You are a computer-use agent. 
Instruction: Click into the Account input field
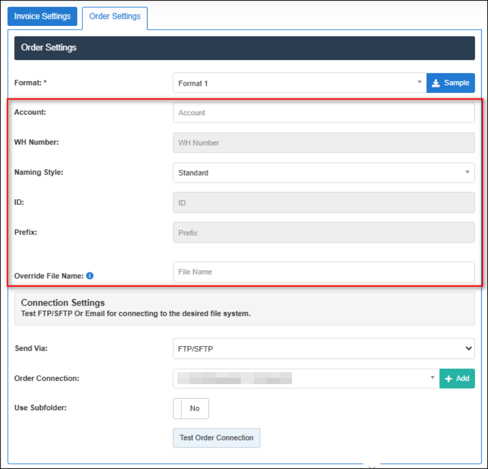point(323,113)
